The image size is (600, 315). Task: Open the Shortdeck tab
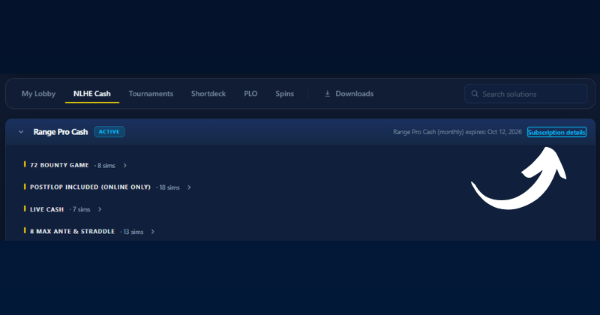[x=208, y=94]
